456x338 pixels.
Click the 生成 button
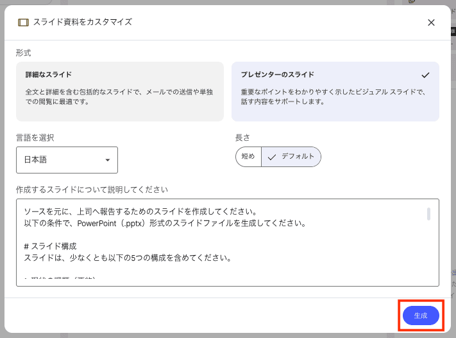coord(421,316)
